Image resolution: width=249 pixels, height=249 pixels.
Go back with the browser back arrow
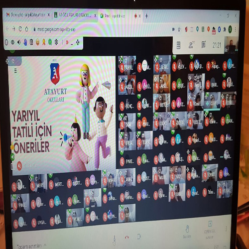point(7,29)
